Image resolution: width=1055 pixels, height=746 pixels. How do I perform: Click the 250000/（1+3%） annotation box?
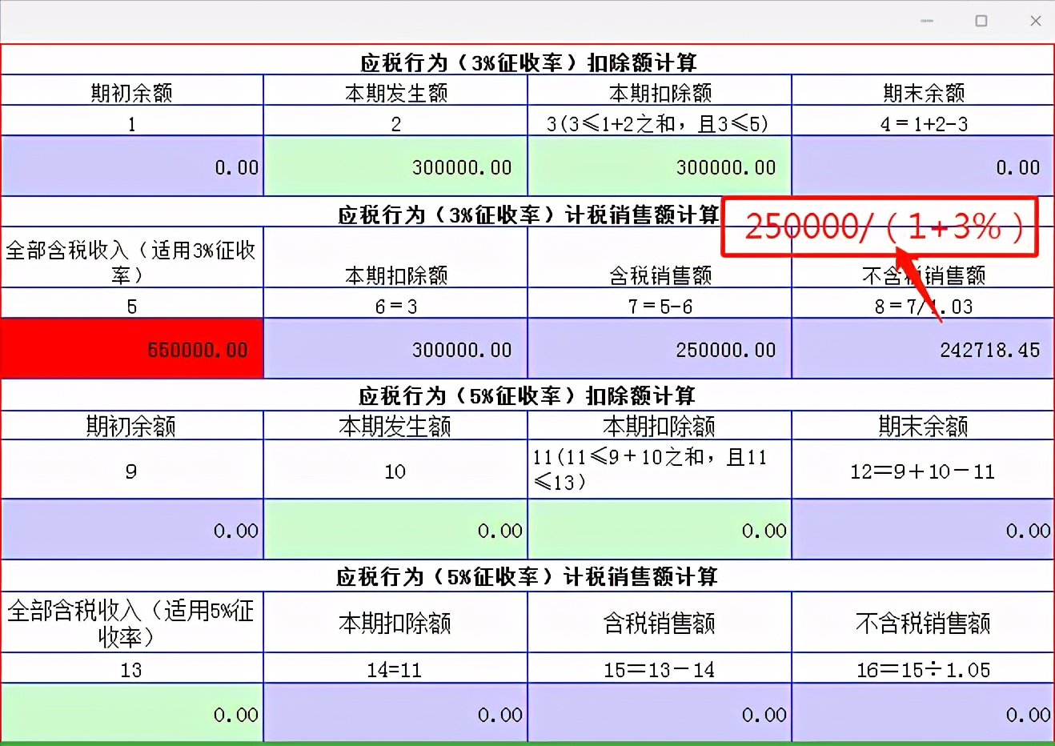pos(879,227)
